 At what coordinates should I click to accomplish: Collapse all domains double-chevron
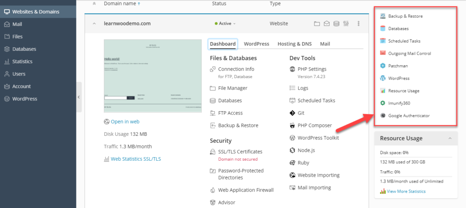click(94, 4)
